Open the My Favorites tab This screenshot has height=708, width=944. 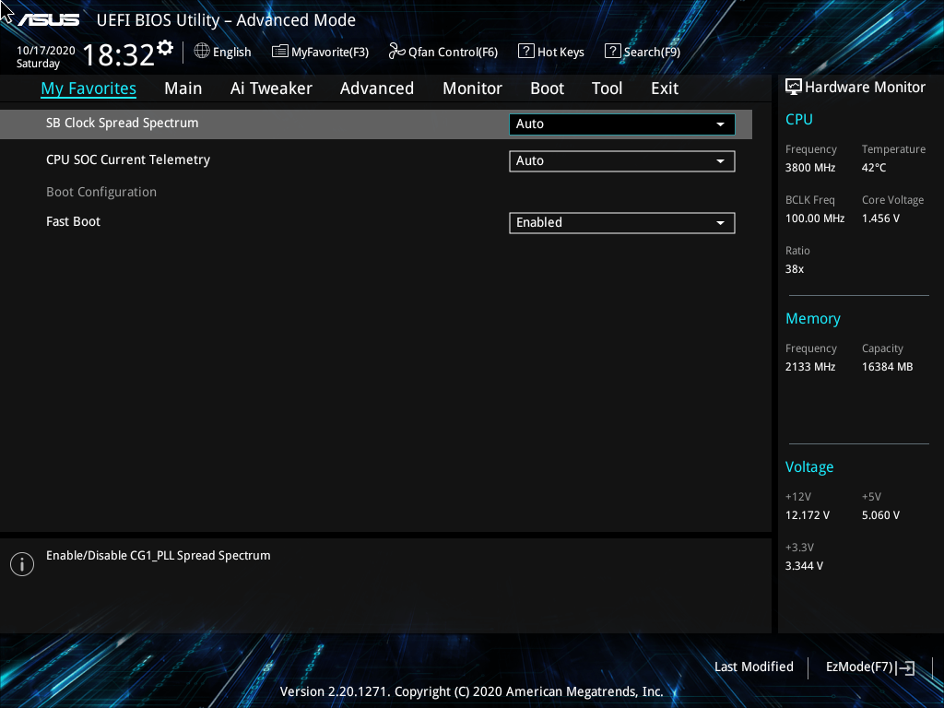click(x=88, y=88)
